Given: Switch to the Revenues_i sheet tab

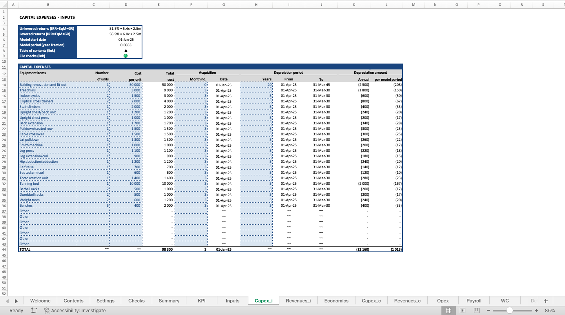Looking at the screenshot, I should (298, 300).
